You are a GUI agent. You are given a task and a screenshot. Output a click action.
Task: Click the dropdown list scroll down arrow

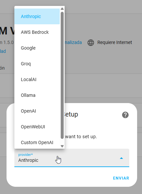[x=62, y=146]
